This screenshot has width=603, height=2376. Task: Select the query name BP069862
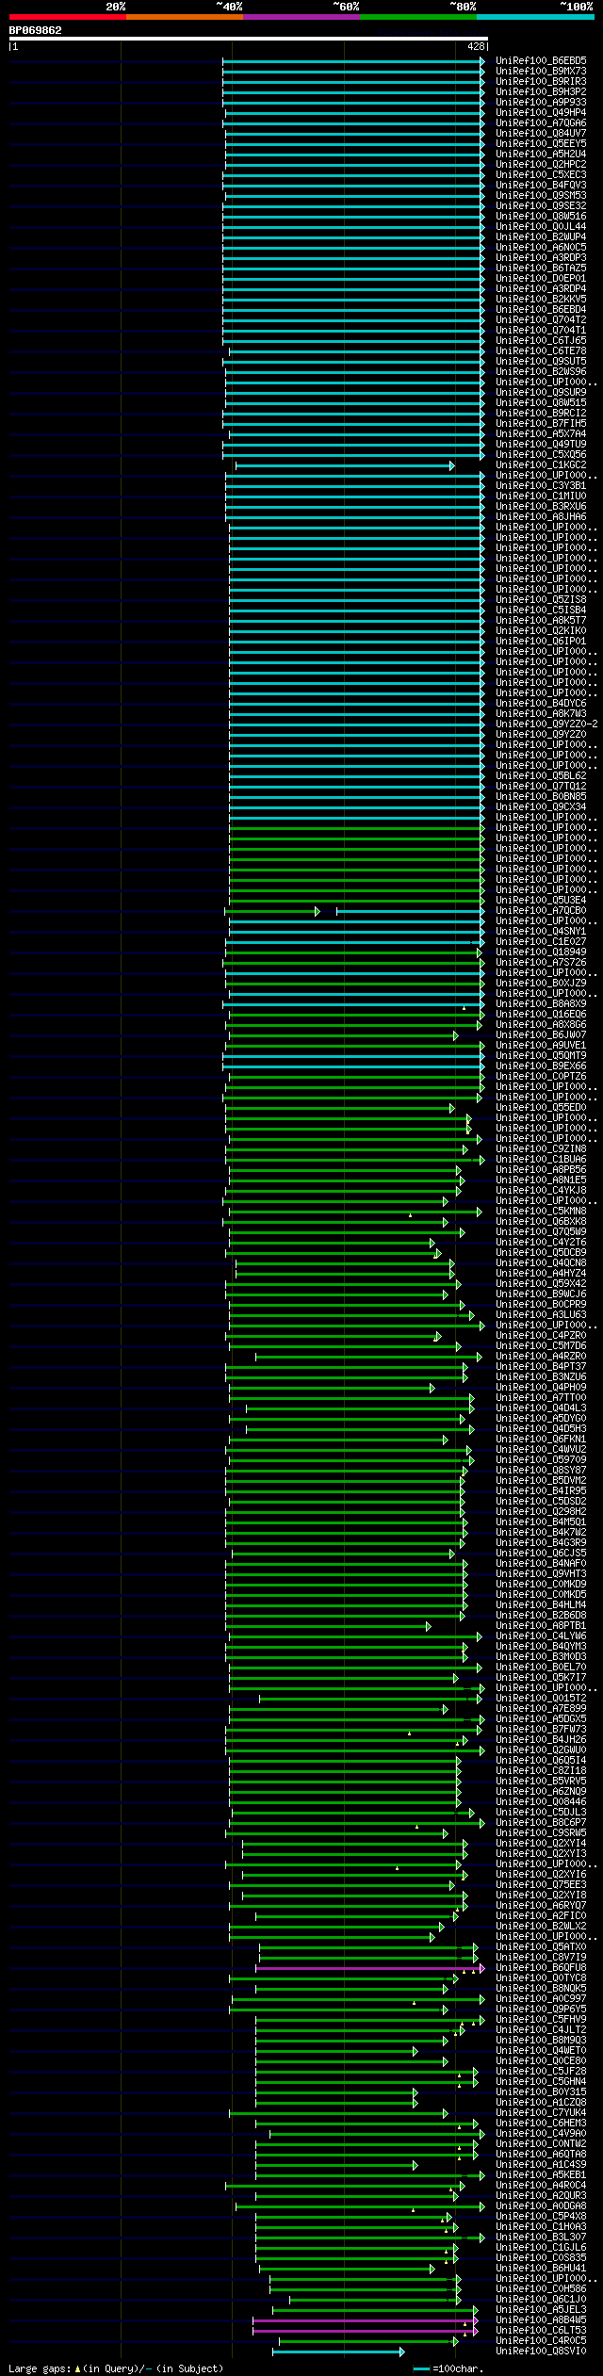pos(36,30)
